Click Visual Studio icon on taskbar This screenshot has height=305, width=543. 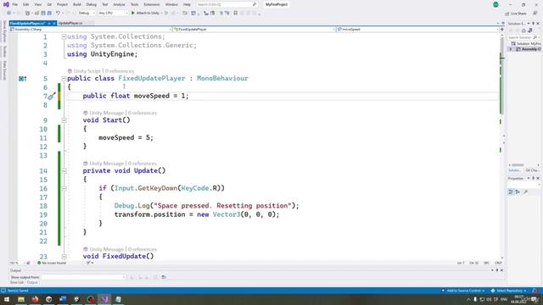pos(104,299)
